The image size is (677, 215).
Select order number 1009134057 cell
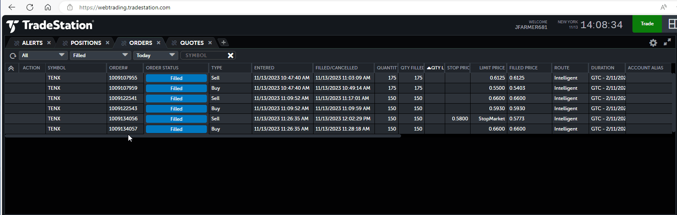125,129
